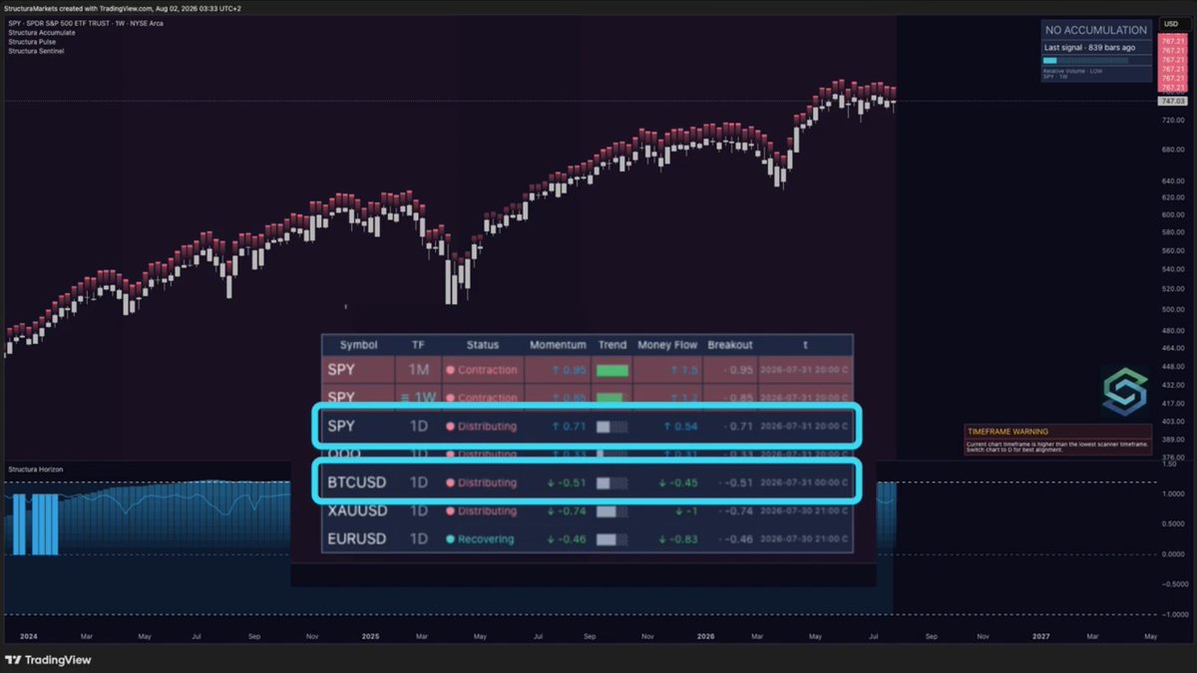The width and height of the screenshot is (1197, 673).
Task: Click the TIMEFRAME WARNING title
Action: click(x=1007, y=432)
